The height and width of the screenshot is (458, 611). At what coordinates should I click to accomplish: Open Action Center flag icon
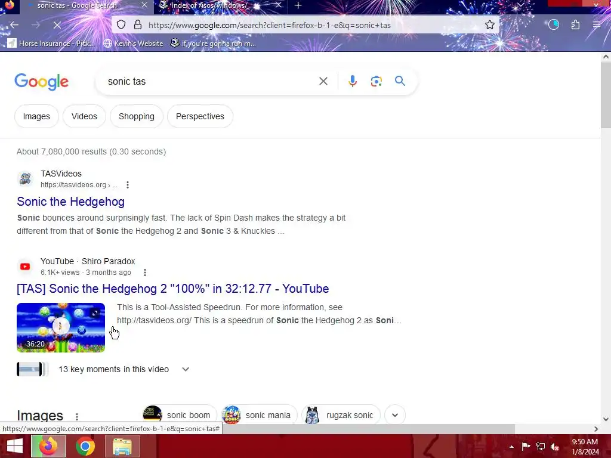click(x=526, y=447)
